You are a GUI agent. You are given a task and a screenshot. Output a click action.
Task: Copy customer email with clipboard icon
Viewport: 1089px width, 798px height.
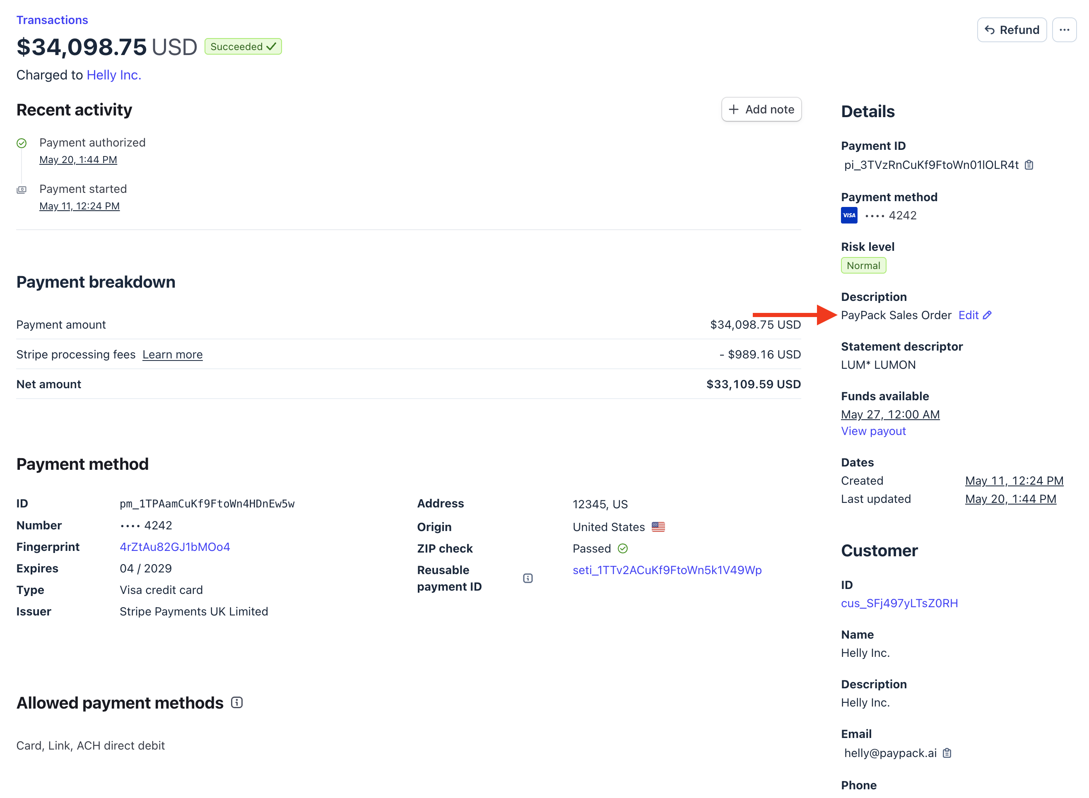(947, 753)
